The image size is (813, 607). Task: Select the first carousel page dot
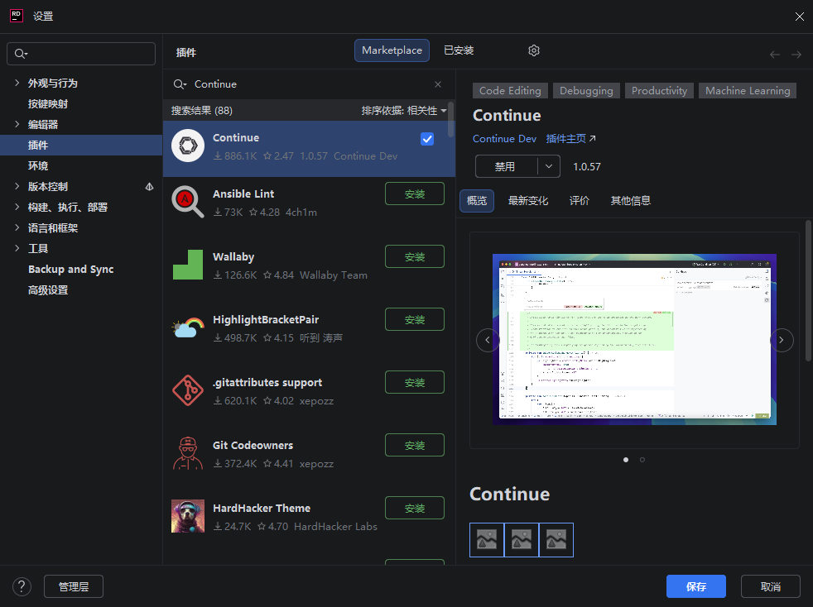[x=626, y=460]
